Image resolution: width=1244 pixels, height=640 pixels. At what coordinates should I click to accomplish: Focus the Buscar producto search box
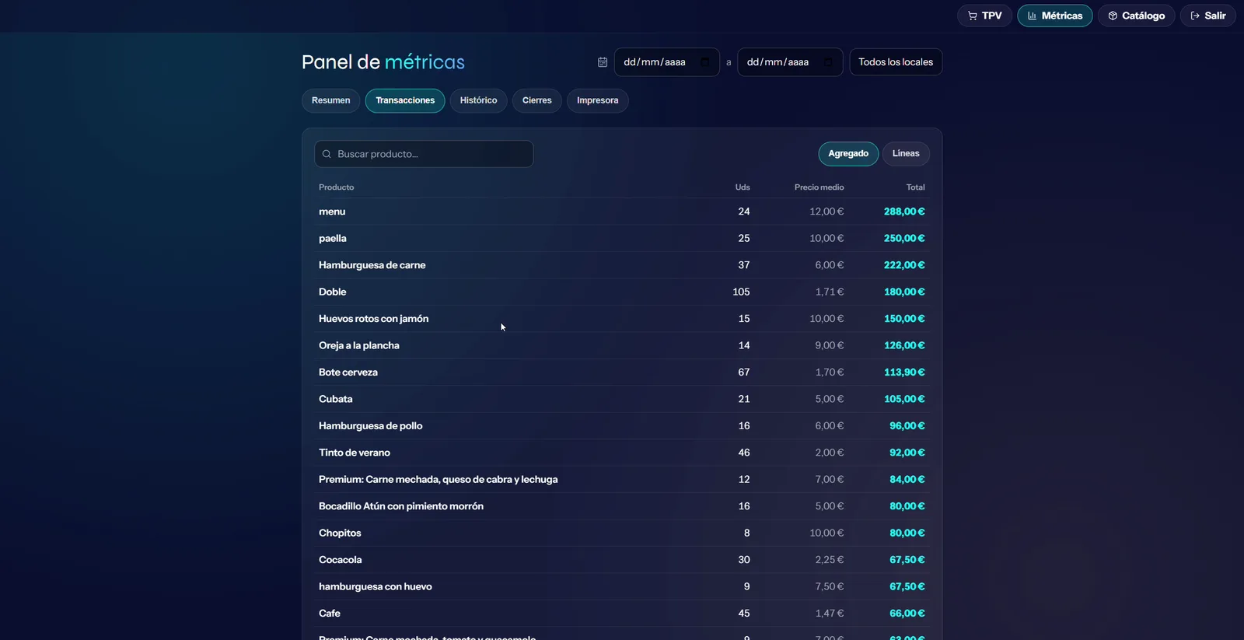(x=424, y=154)
